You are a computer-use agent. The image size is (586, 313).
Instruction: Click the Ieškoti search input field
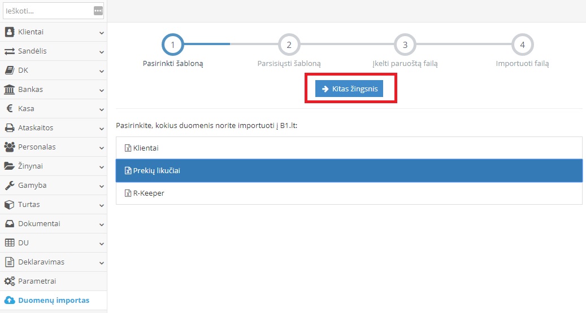pos(48,11)
